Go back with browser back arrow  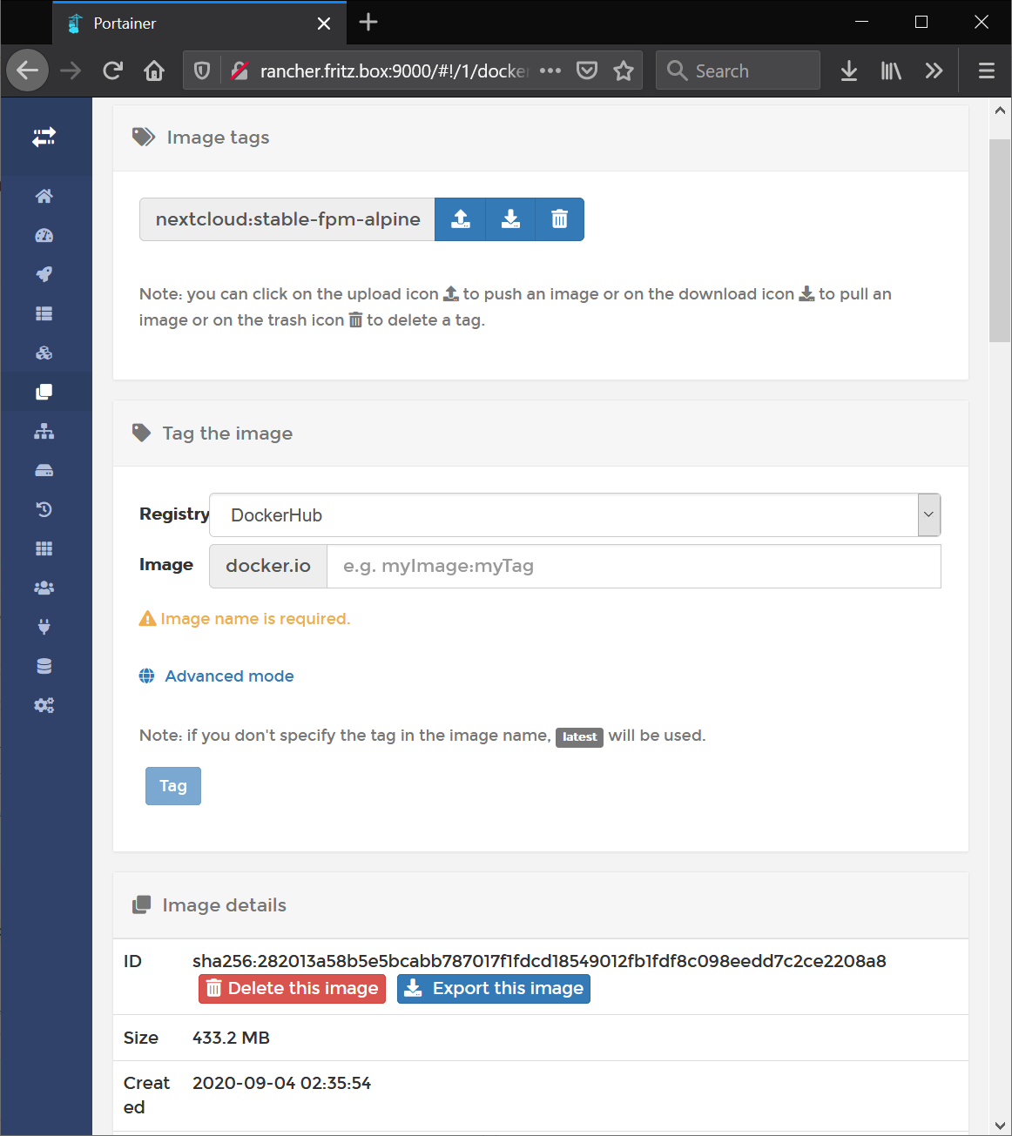(28, 71)
